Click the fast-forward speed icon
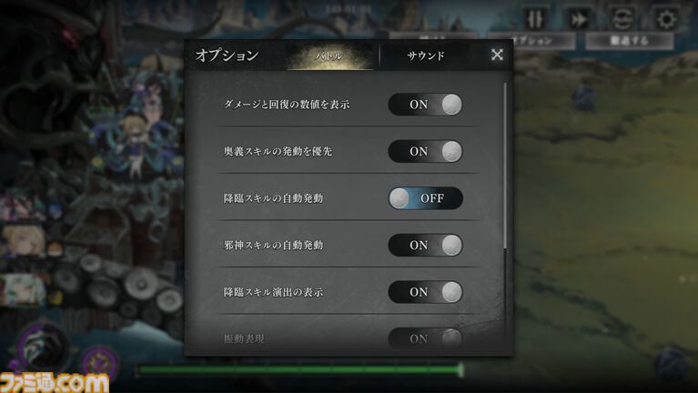This screenshot has height=393, width=698. (x=578, y=19)
